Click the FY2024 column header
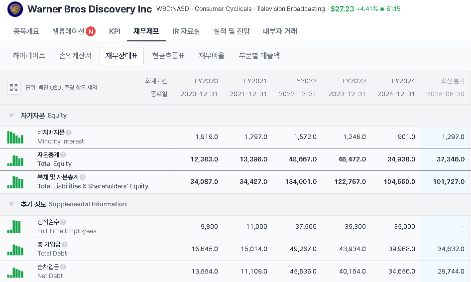The height and width of the screenshot is (282, 471). point(403,81)
